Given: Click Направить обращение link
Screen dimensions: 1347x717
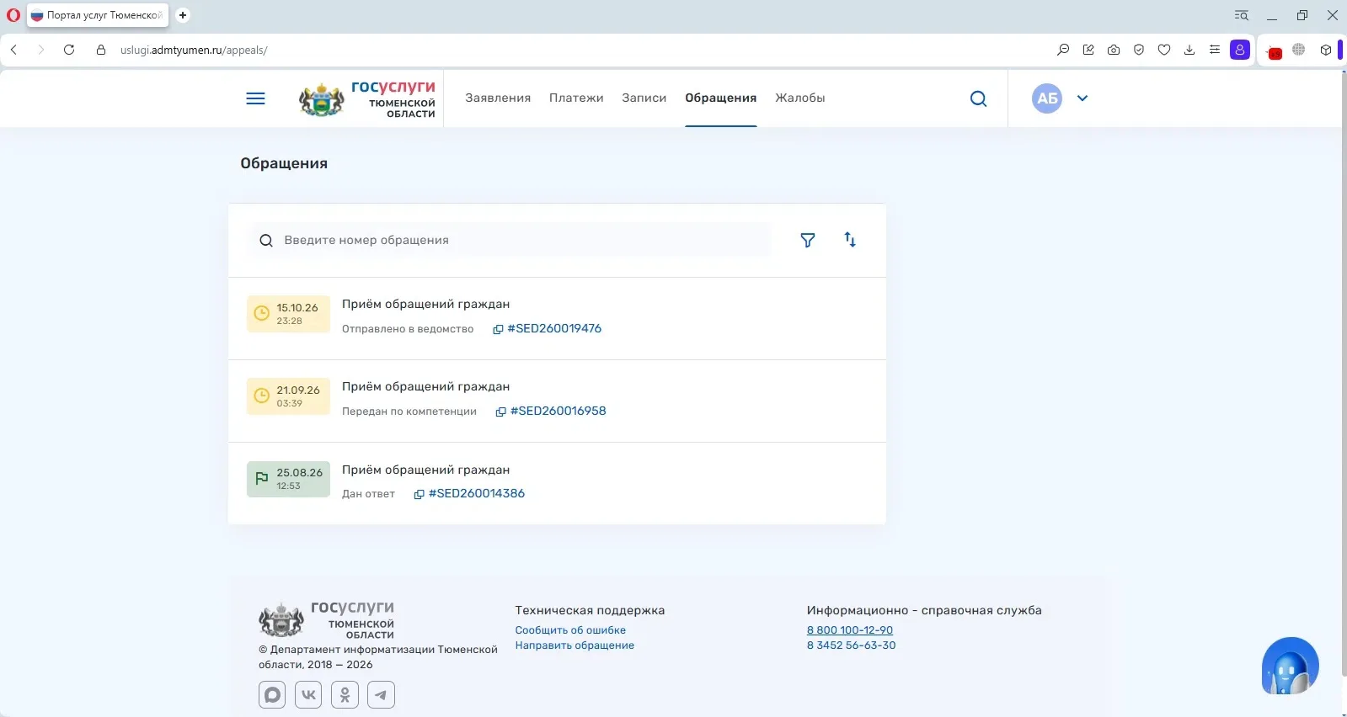Looking at the screenshot, I should pos(575,645).
